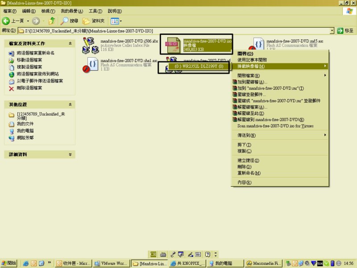Open the Back button history dropdown arrow
This screenshot has width=357, height=268.
[x=28, y=21]
